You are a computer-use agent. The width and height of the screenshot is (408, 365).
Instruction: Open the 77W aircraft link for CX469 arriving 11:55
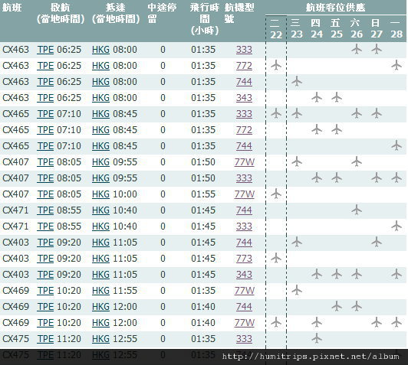tap(245, 291)
